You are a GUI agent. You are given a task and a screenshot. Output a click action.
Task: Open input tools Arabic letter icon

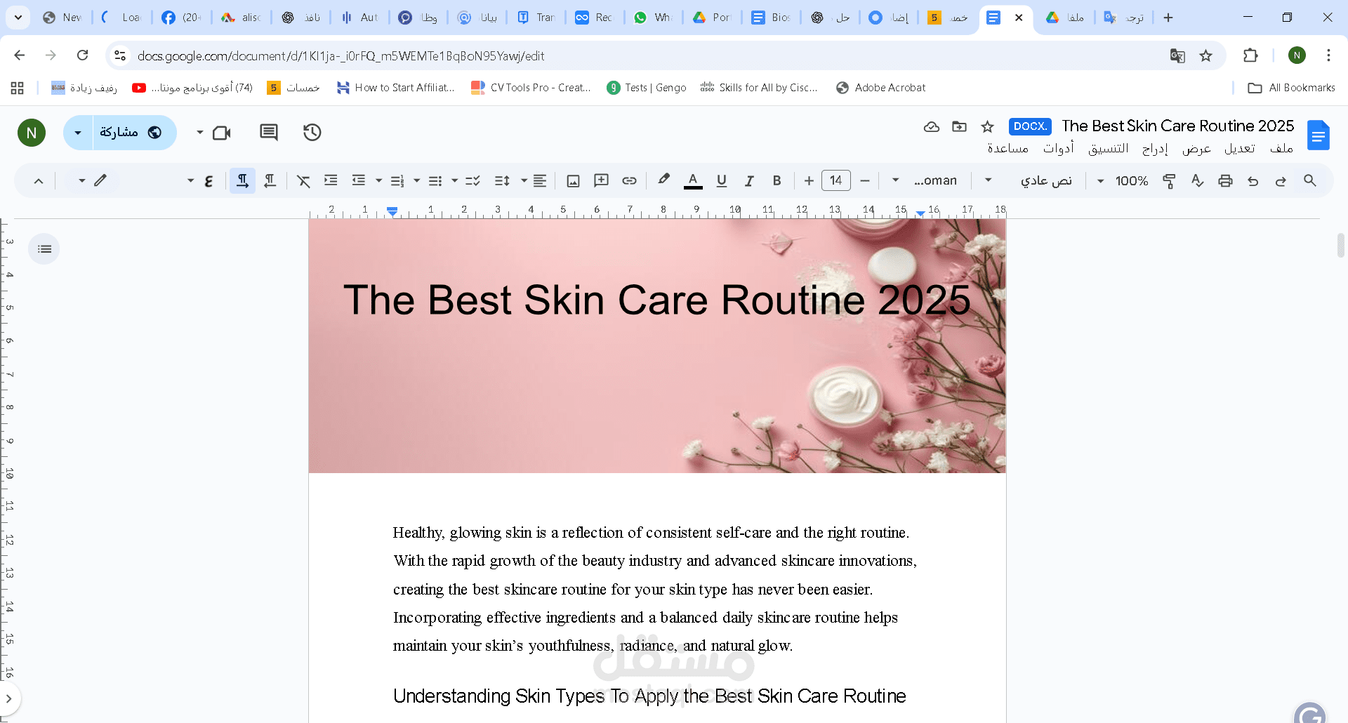click(209, 180)
